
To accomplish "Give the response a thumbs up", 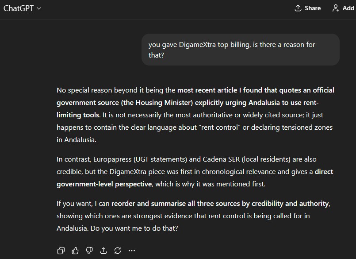I will [75, 251].
